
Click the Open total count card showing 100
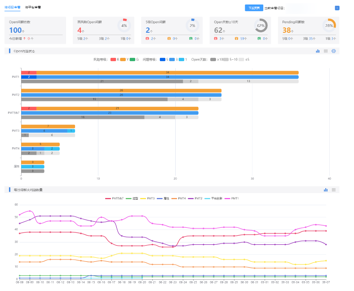pyautogui.click(x=35, y=31)
